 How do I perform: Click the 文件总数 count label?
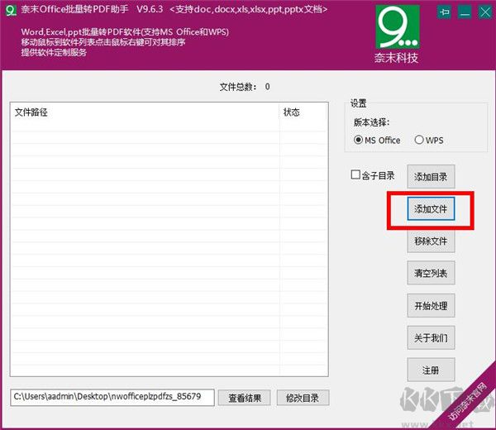click(245, 86)
